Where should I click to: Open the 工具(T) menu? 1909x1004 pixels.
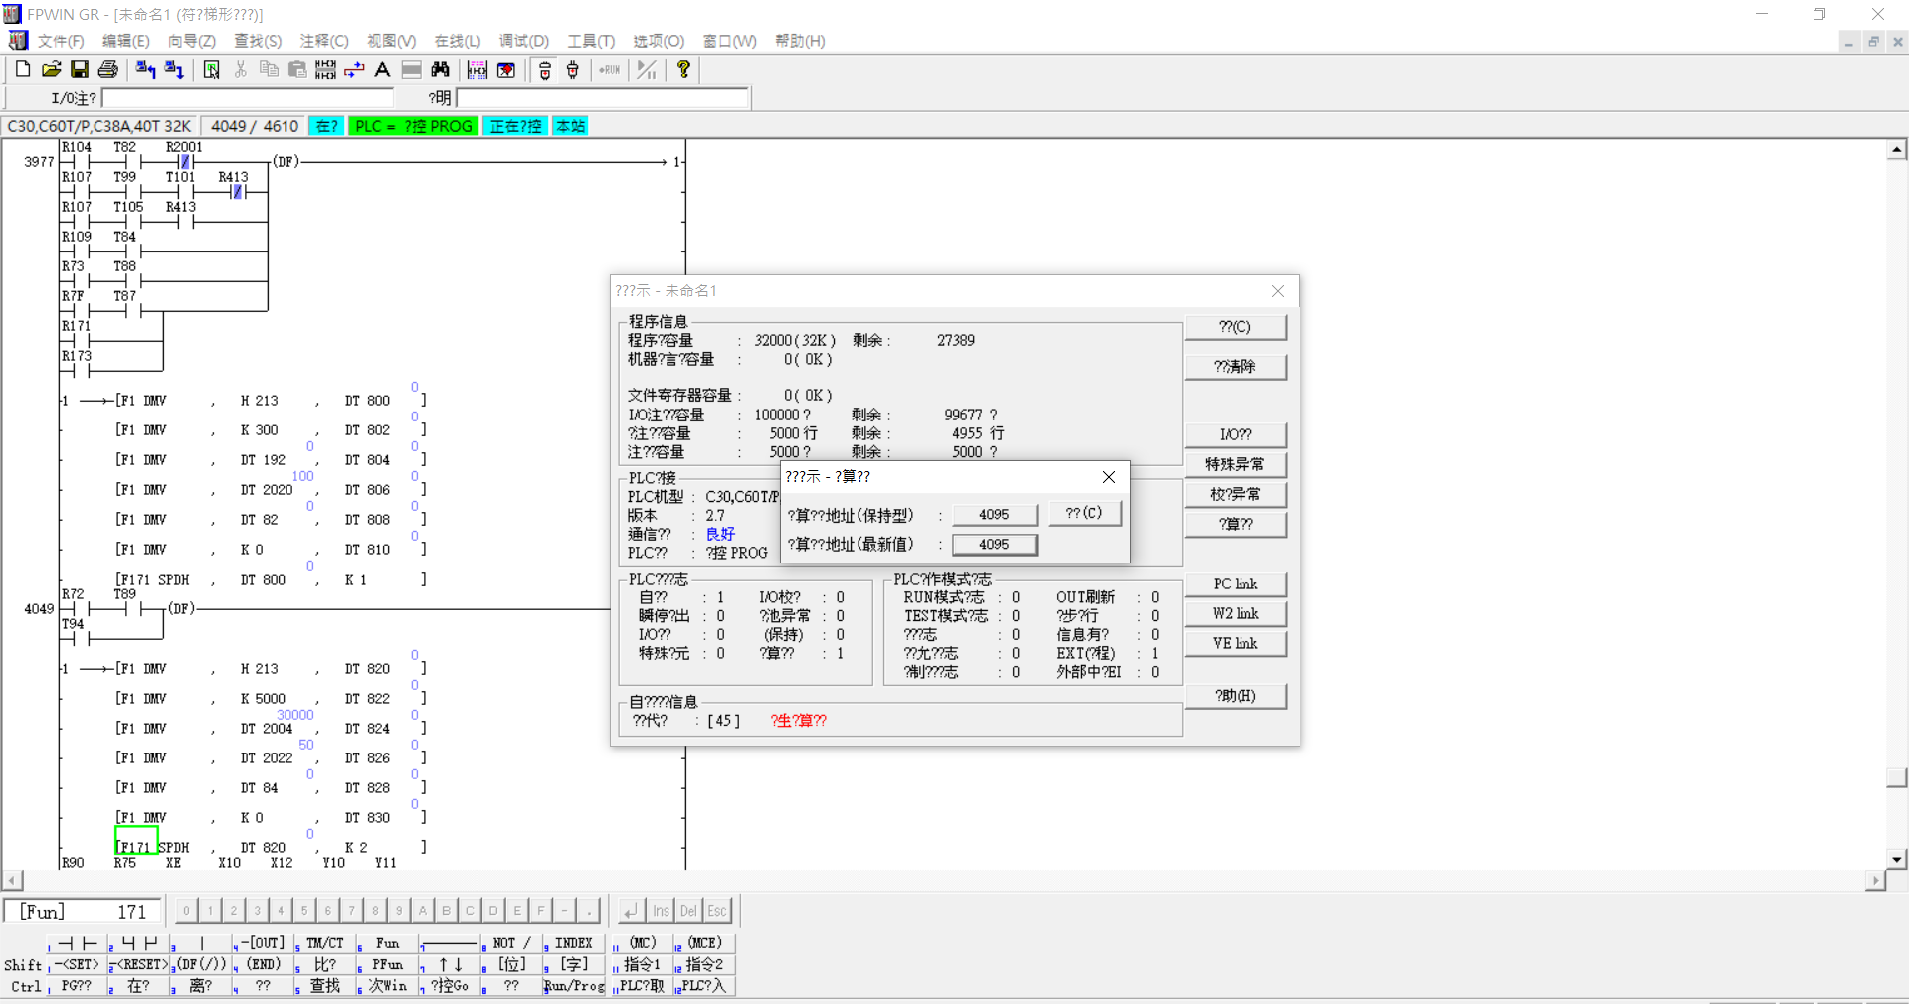(x=591, y=41)
